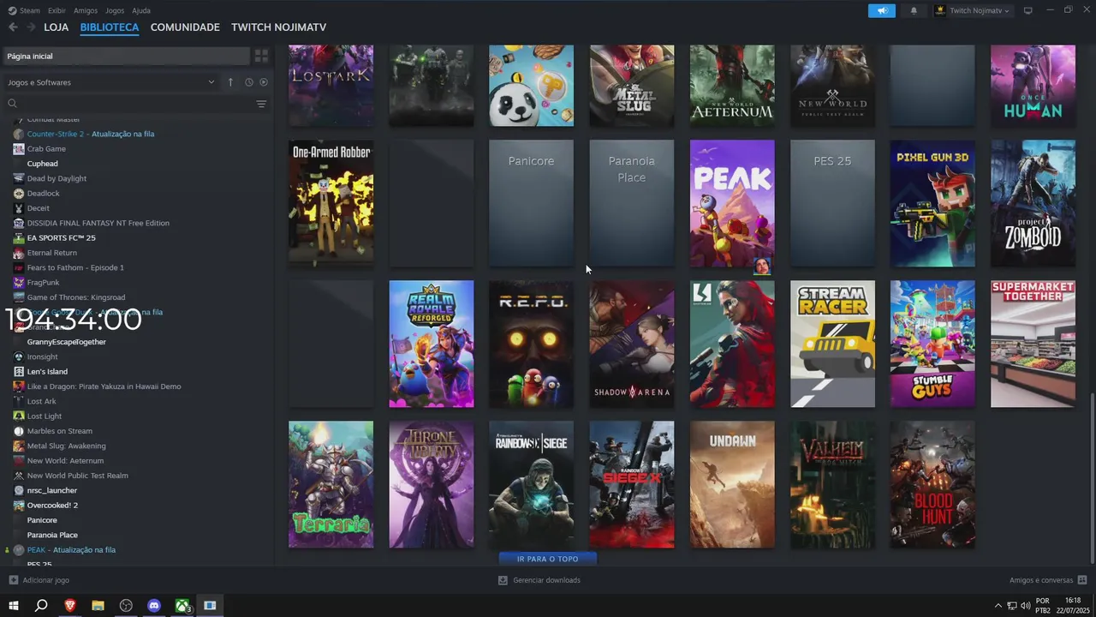Open the Steam menu
This screenshot has width=1096, height=617.
pyautogui.click(x=24, y=10)
